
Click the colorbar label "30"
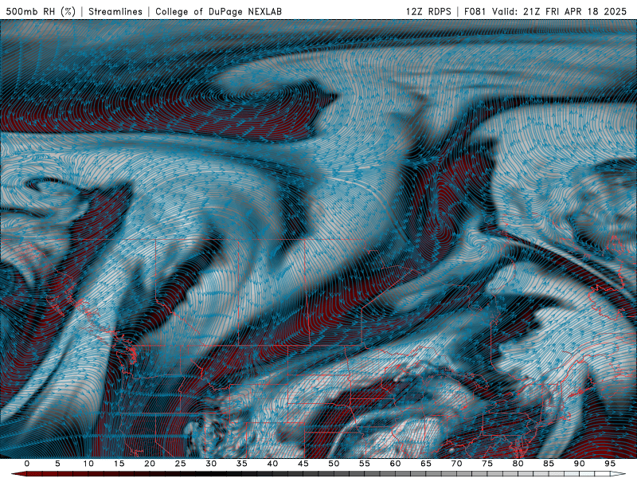click(x=211, y=464)
